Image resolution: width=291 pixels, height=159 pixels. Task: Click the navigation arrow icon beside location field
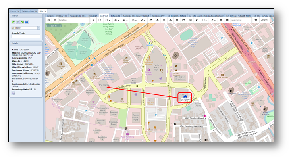94,20
